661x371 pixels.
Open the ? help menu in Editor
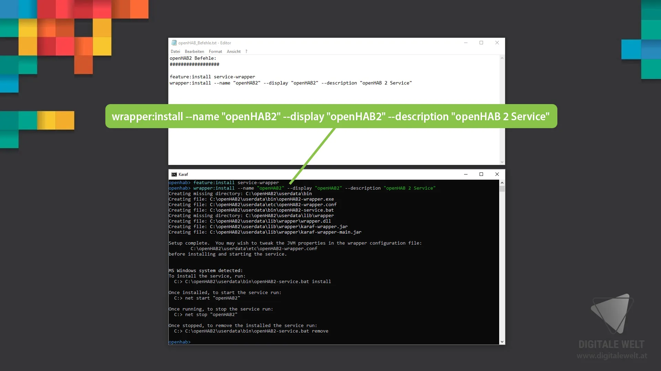(246, 52)
